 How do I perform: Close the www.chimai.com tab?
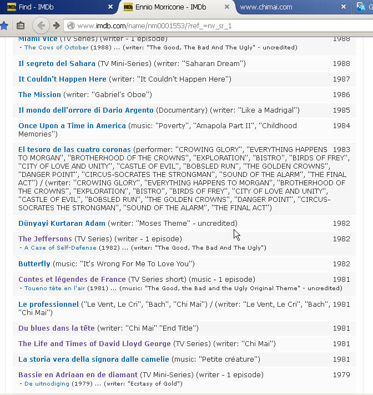pyautogui.click(x=343, y=7)
